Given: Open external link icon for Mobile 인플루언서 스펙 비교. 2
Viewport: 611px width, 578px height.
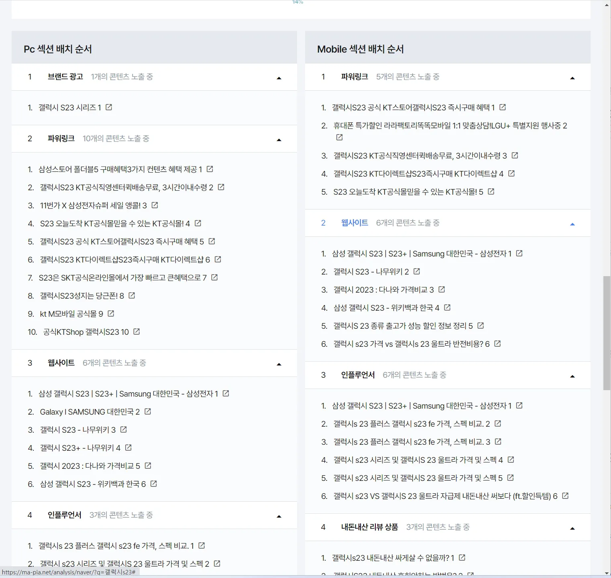Looking at the screenshot, I should pos(498,423).
